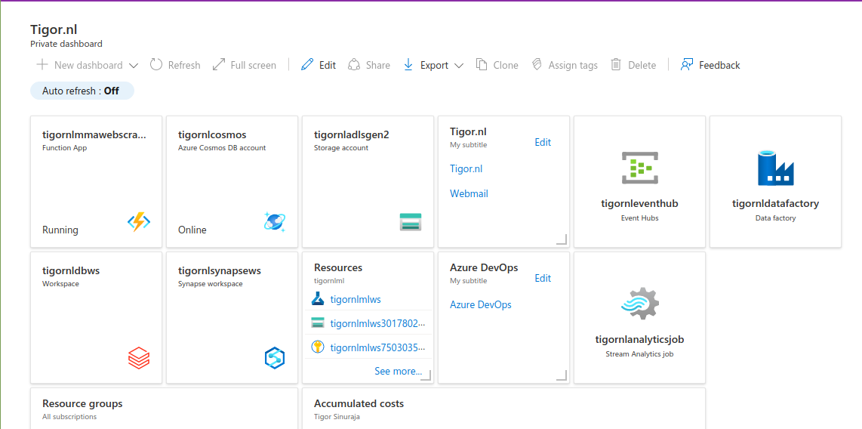
Task: Click the Online status text
Action: tap(192, 230)
